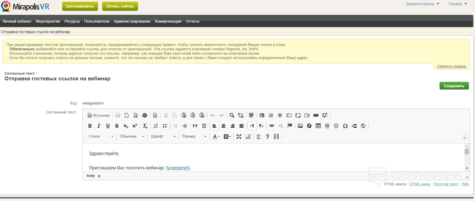475x201 pixels.
Task: Click the insert link chain icon
Action: tap(272, 126)
